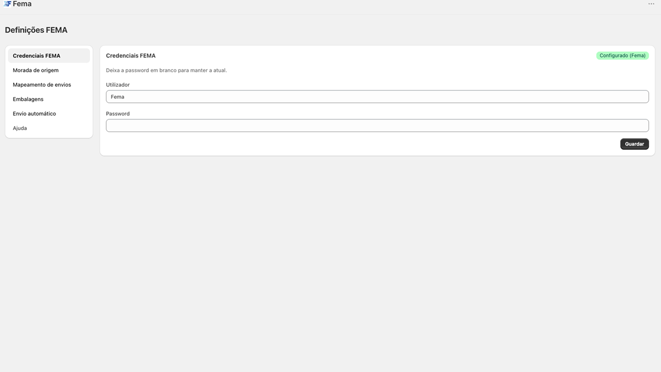Image resolution: width=661 pixels, height=372 pixels.
Task: Click the green Configurado (Fema) badge
Action: (622, 55)
